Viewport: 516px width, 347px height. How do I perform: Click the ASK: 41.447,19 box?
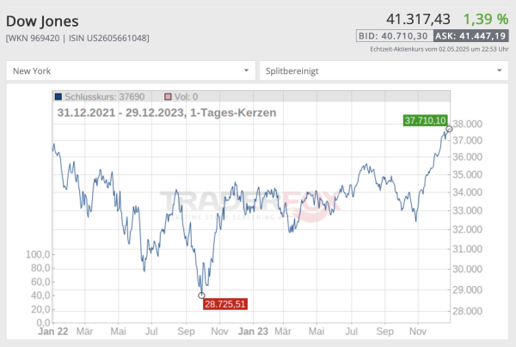tap(471, 36)
